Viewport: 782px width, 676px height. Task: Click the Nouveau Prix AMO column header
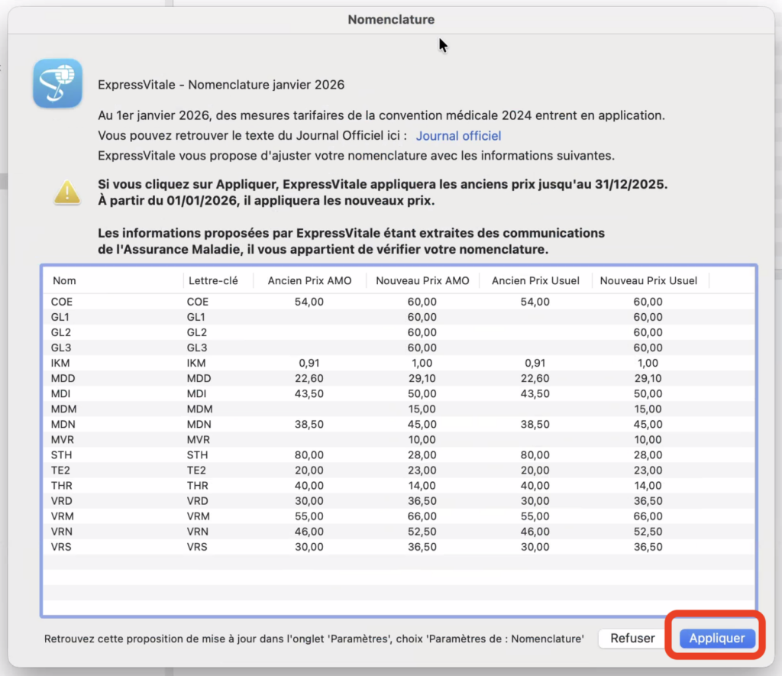click(422, 280)
